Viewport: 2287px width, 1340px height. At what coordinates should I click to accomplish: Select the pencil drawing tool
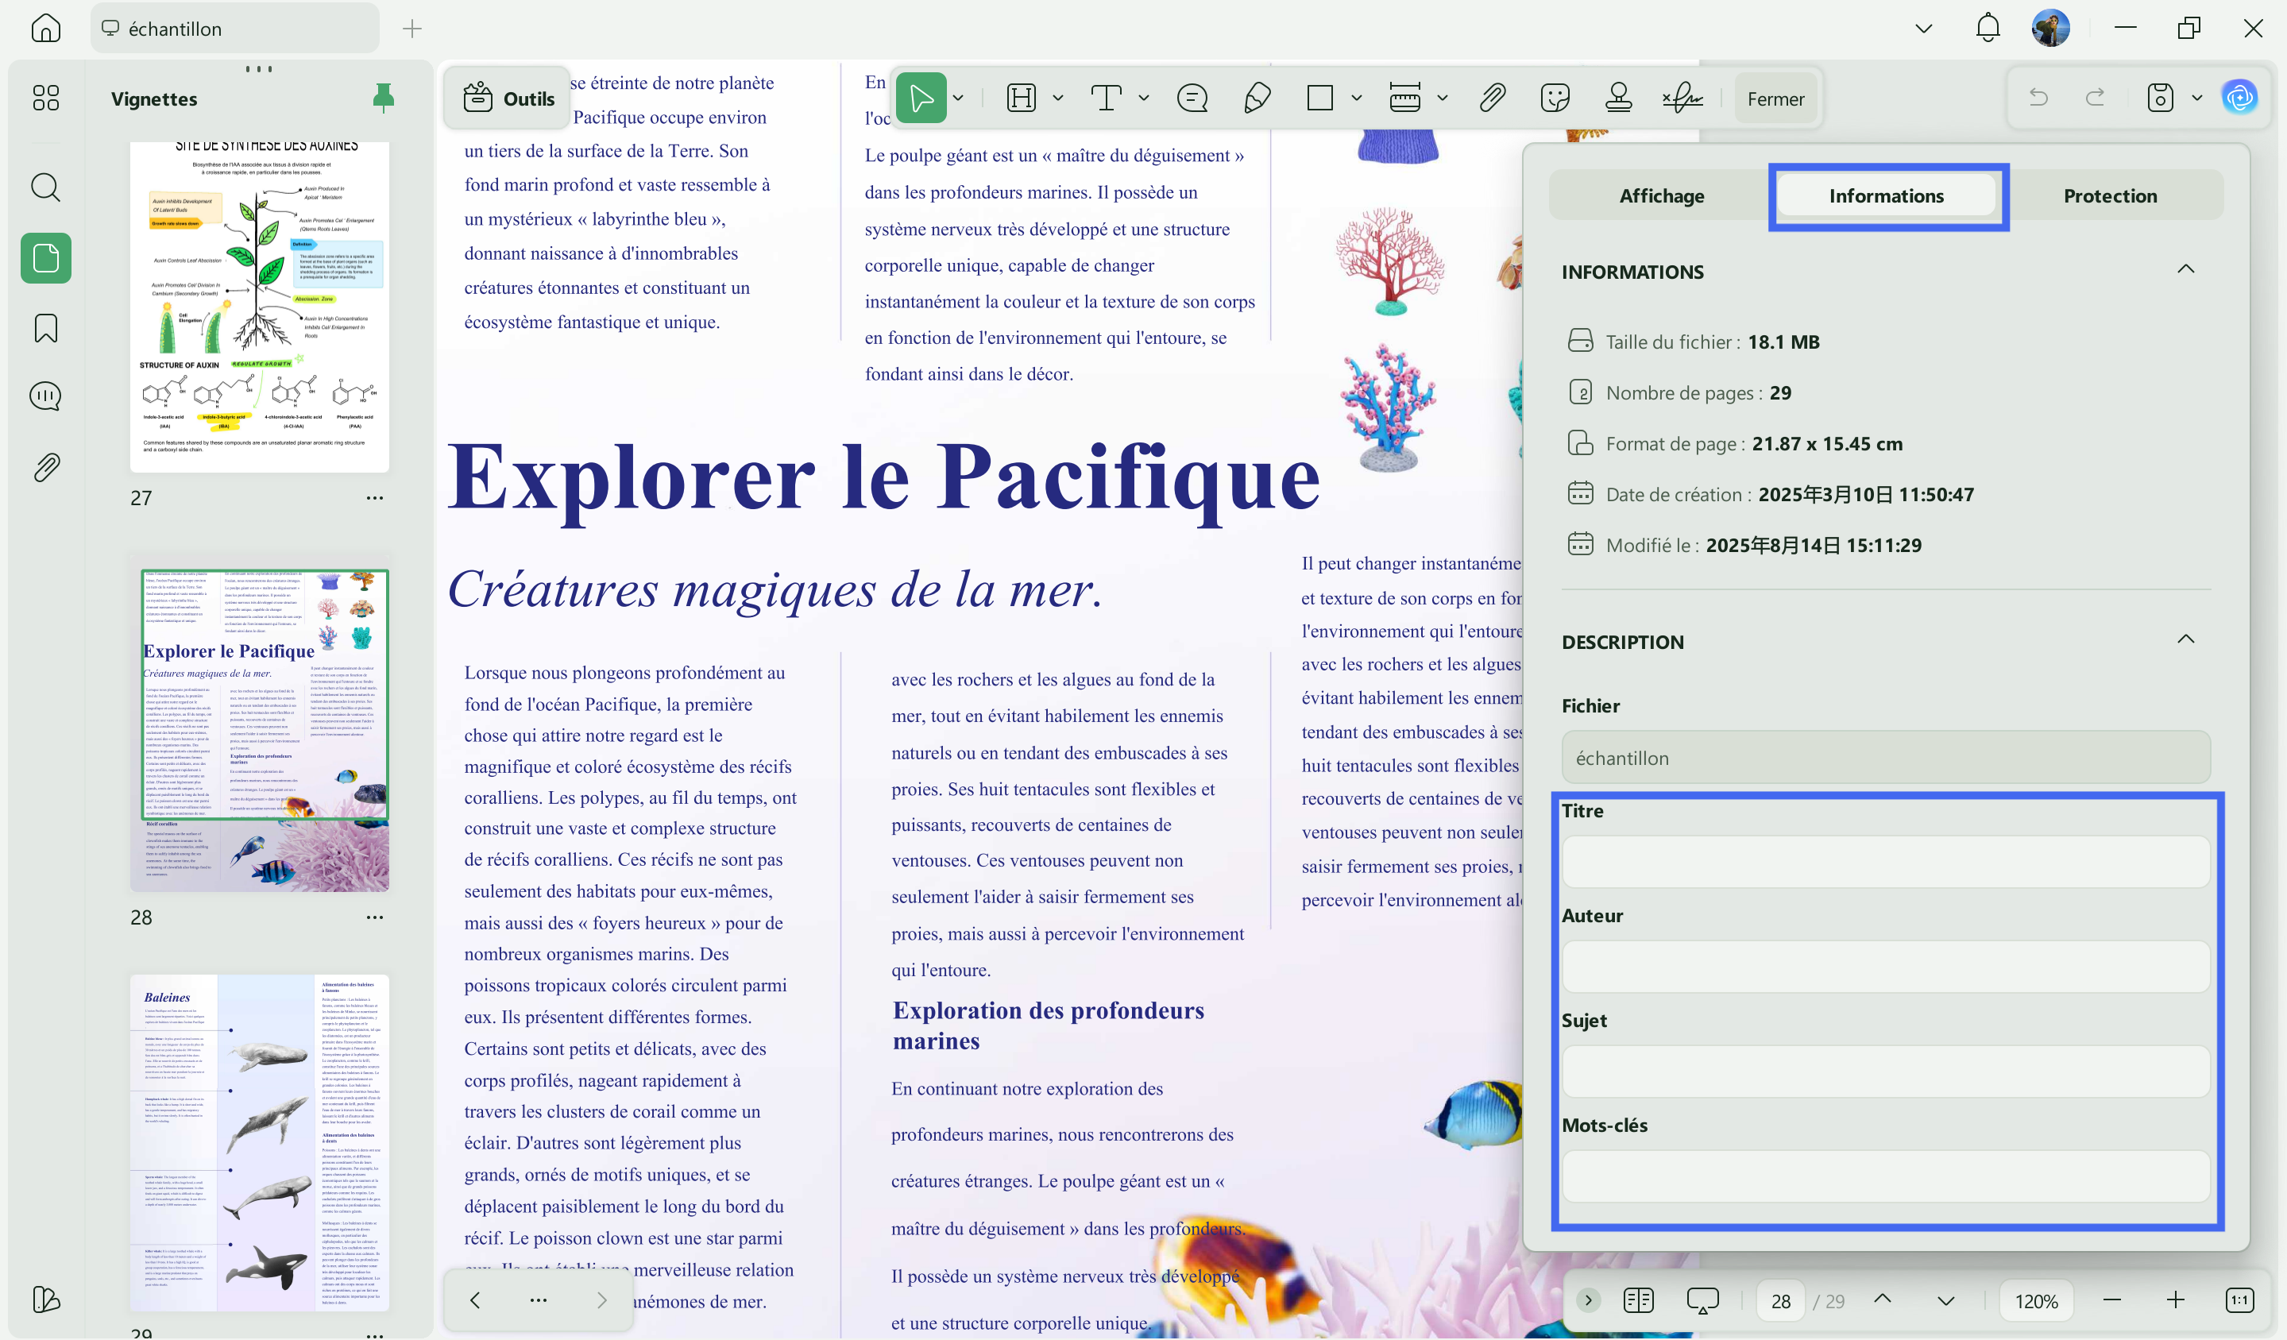(x=1257, y=98)
